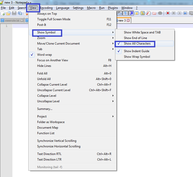Open the File menu

click(3, 8)
